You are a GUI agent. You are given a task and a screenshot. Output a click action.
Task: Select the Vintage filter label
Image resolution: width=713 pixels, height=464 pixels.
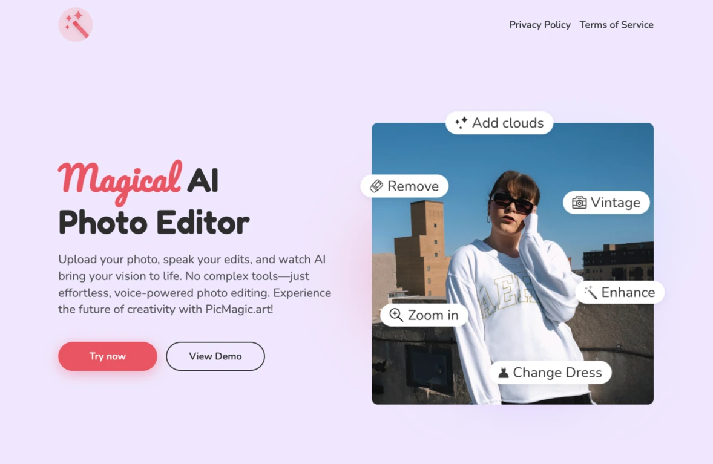tap(615, 203)
